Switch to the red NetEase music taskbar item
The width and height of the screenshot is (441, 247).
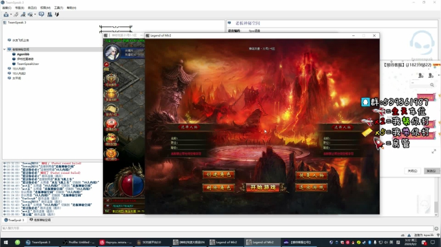pyautogui.click(x=115, y=242)
